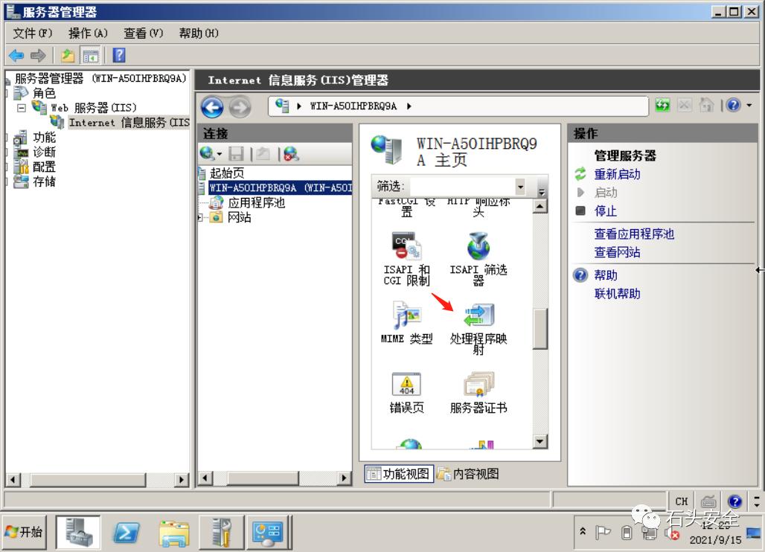The image size is (765, 552).
Task: Open the IIS help icon near address bar
Action: 733,105
